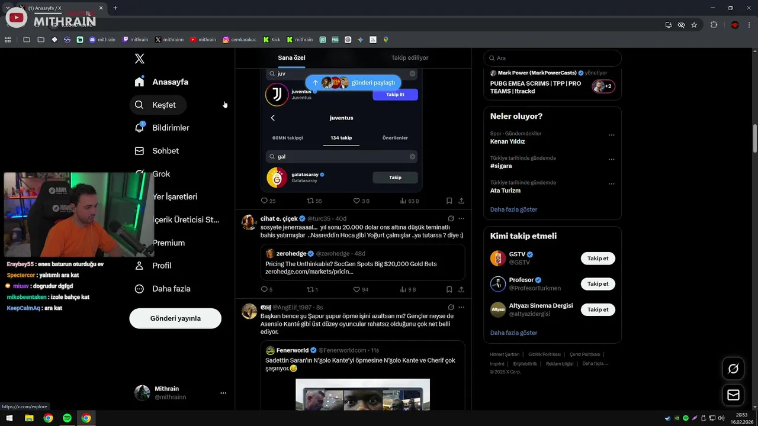
Task: Close the Anasayfa / X tab
Action: click(x=101, y=8)
